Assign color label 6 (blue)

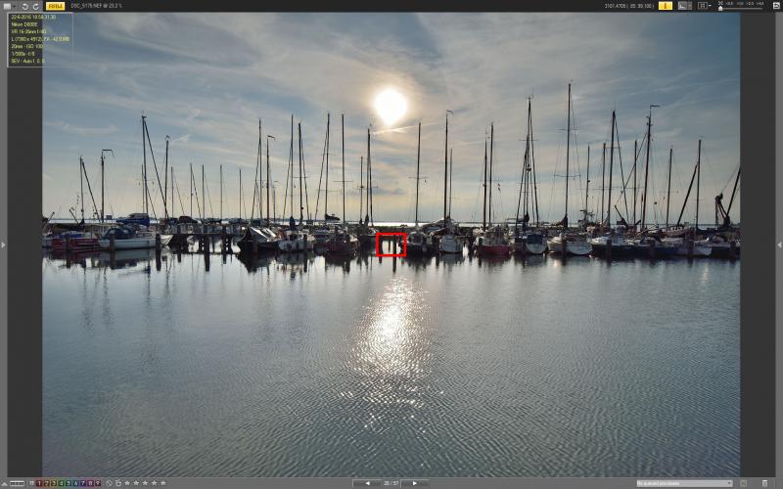point(76,483)
